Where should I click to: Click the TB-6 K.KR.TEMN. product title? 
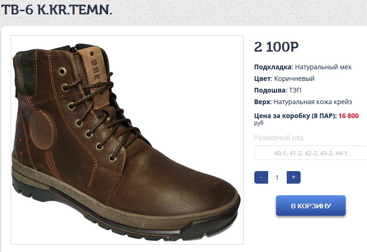(x=57, y=10)
